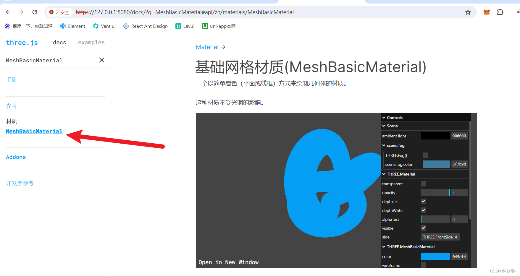The width and height of the screenshot is (520, 276).
Task: Click the red not-secure warning icon
Action: [51, 12]
